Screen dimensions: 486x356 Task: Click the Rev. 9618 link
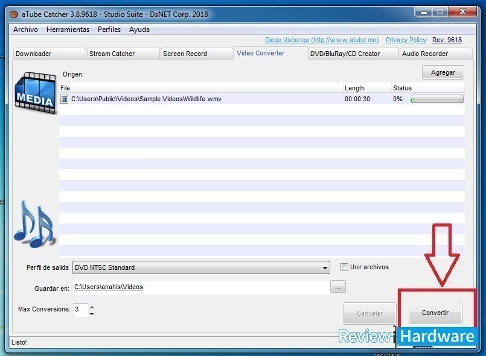pos(447,40)
